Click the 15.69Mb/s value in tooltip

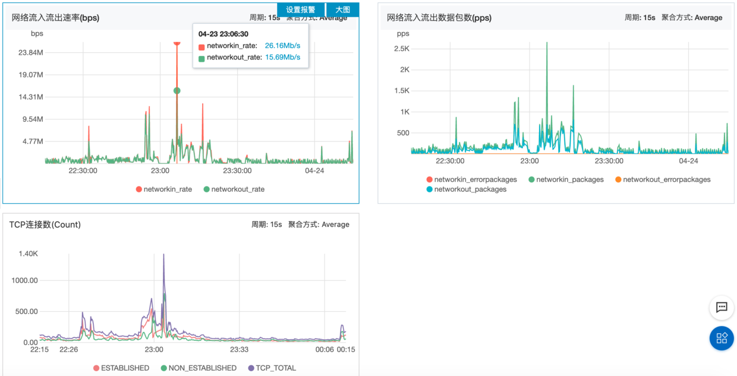(282, 58)
